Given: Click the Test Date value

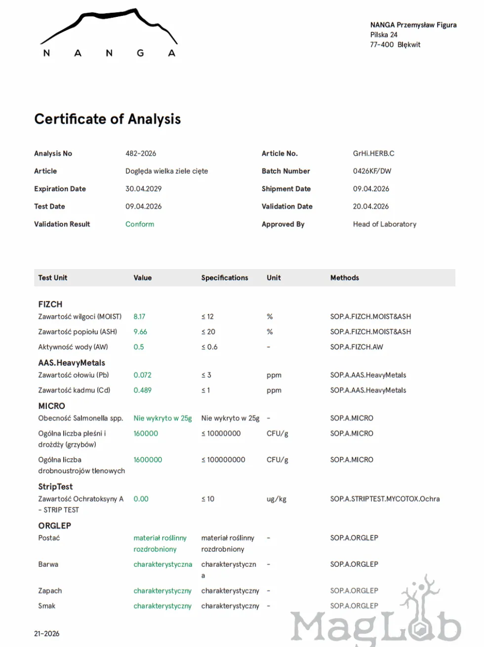Looking at the screenshot, I should tap(143, 206).
